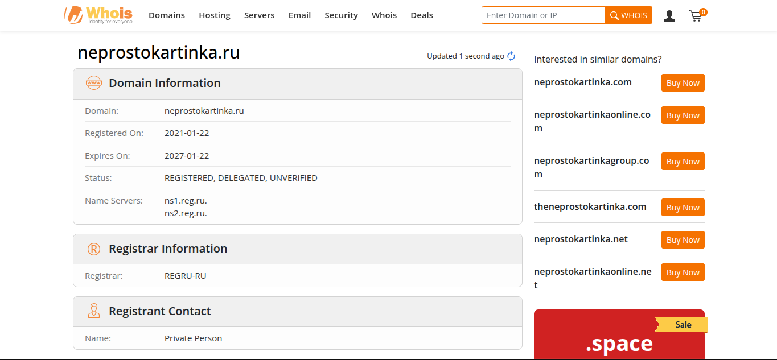Click the .space Sale banner
Screen dimensions: 777x360
coord(619,338)
